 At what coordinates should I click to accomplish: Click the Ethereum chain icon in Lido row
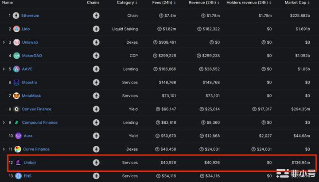(x=96, y=29)
